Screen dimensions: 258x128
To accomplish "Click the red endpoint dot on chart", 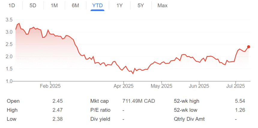I will click(248, 47).
